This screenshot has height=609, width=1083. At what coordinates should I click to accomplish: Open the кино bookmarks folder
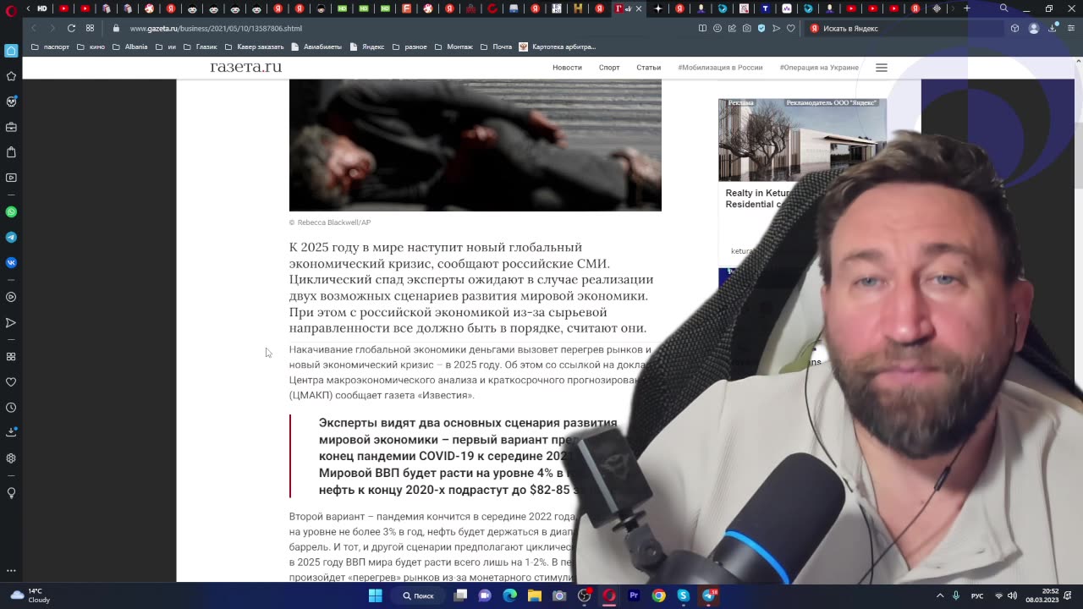point(91,47)
